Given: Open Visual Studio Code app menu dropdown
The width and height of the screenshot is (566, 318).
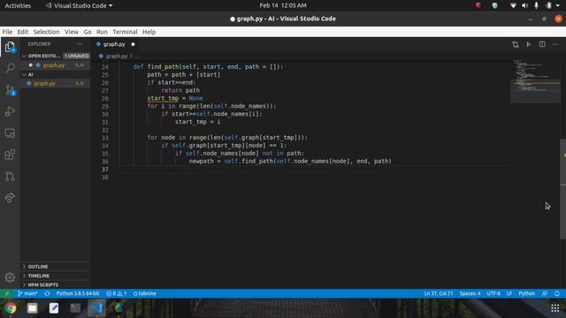Looking at the screenshot, I should (x=79, y=5).
